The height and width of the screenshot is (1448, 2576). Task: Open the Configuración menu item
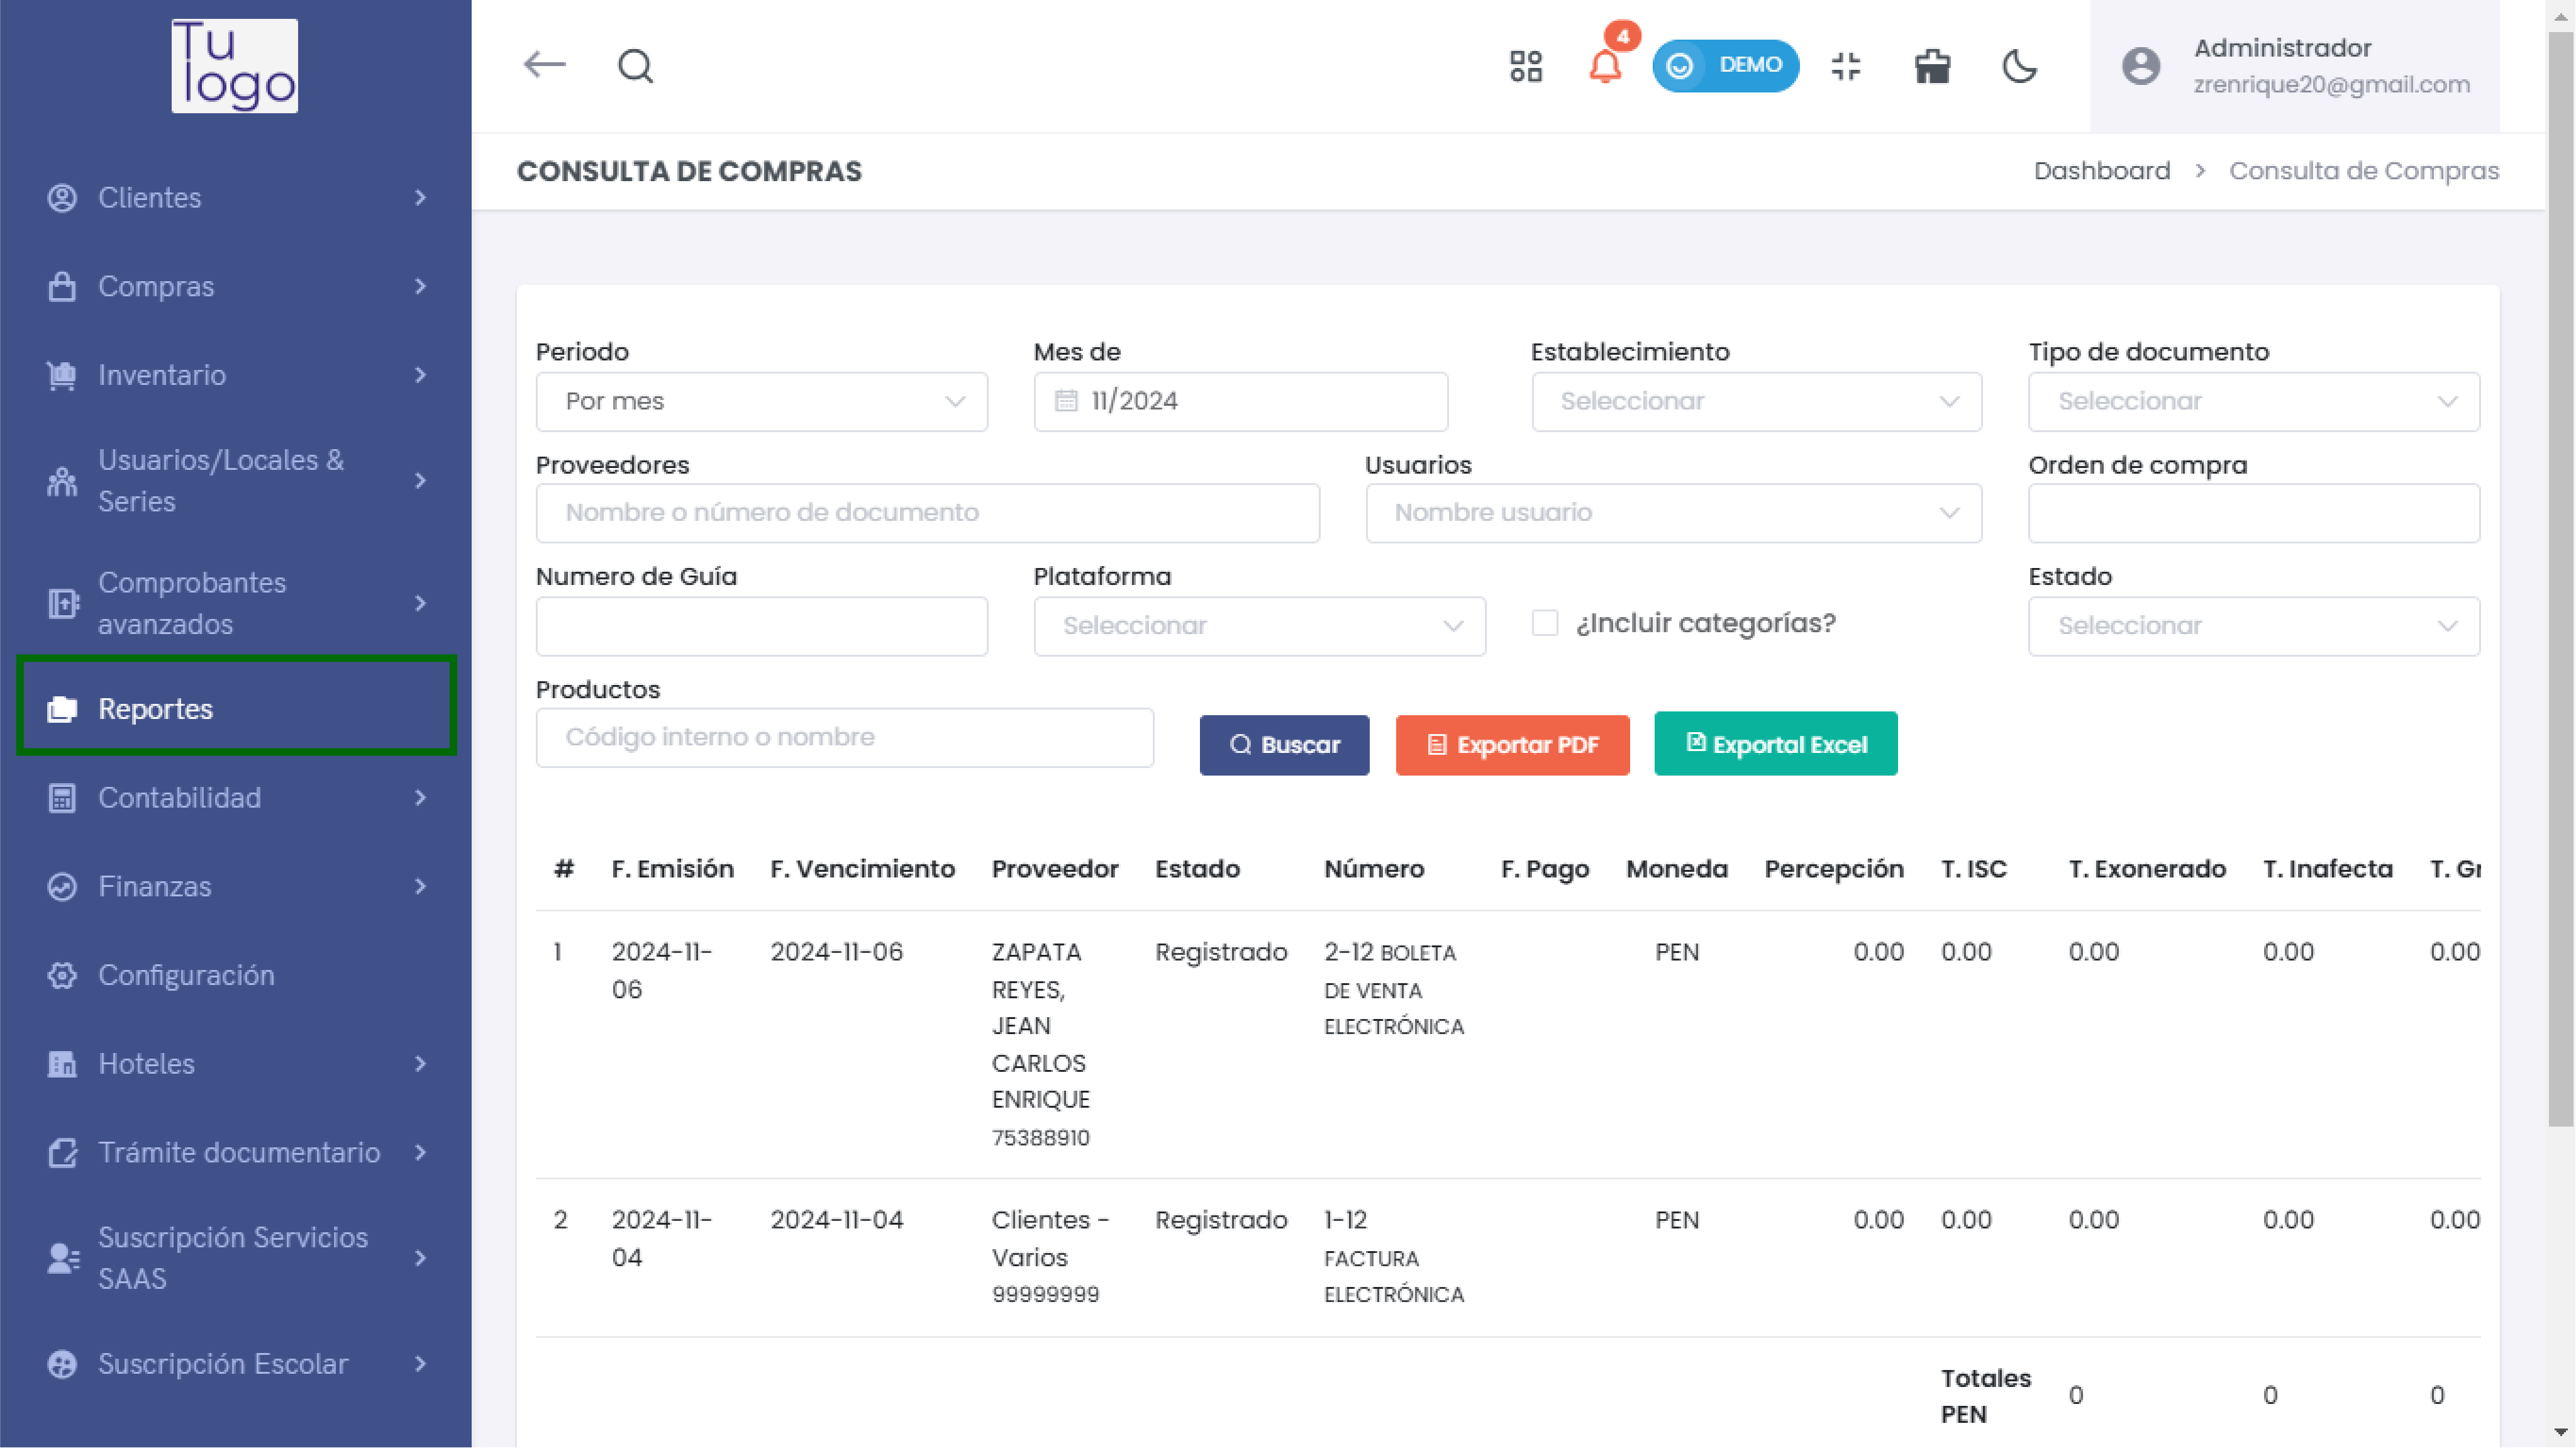pyautogui.click(x=237, y=975)
